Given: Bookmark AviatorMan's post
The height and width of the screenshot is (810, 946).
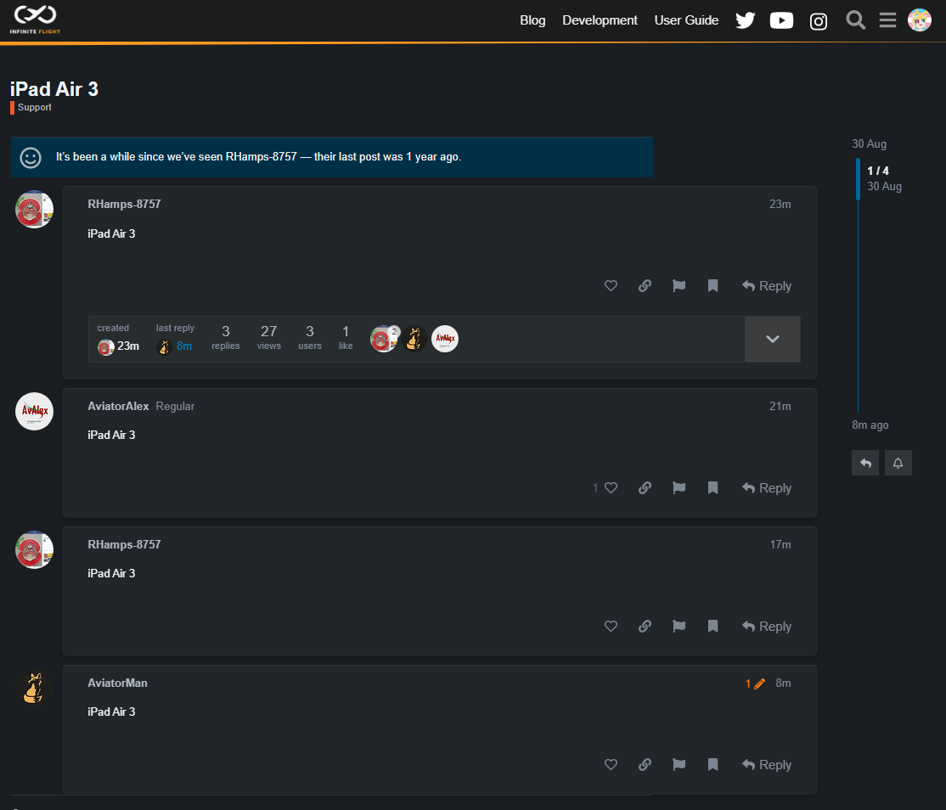Looking at the screenshot, I should 712,765.
